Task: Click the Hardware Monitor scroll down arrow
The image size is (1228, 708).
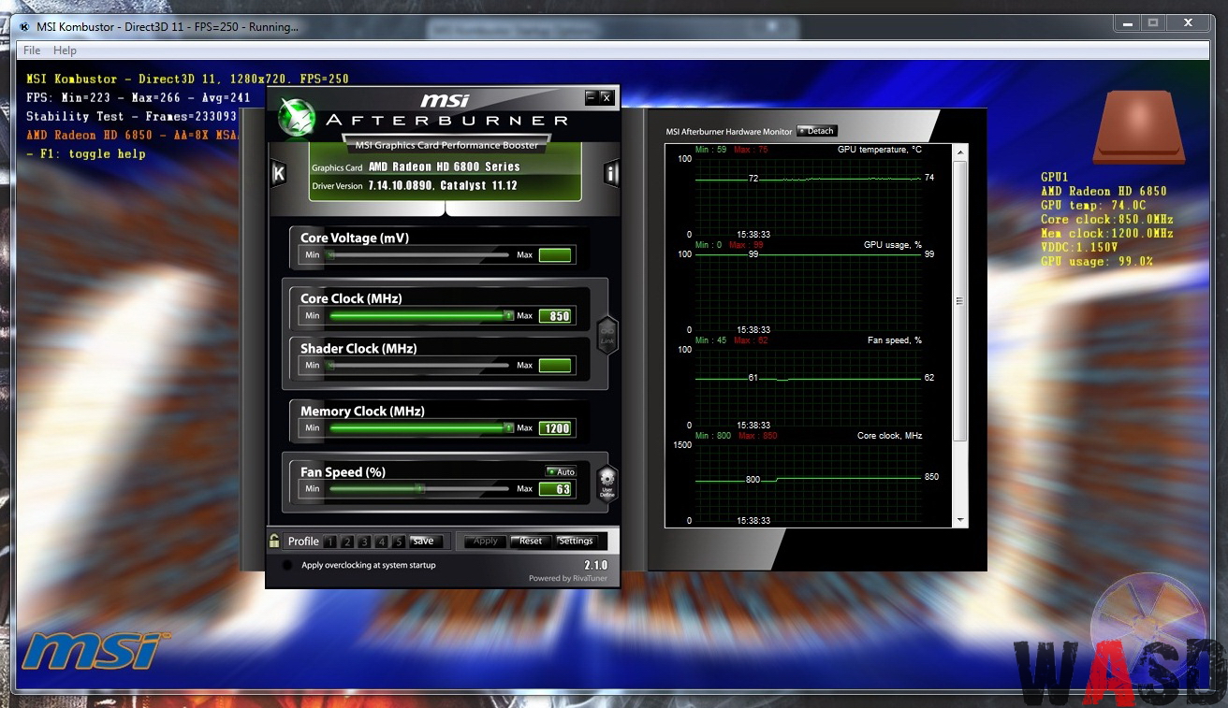Action: (959, 520)
